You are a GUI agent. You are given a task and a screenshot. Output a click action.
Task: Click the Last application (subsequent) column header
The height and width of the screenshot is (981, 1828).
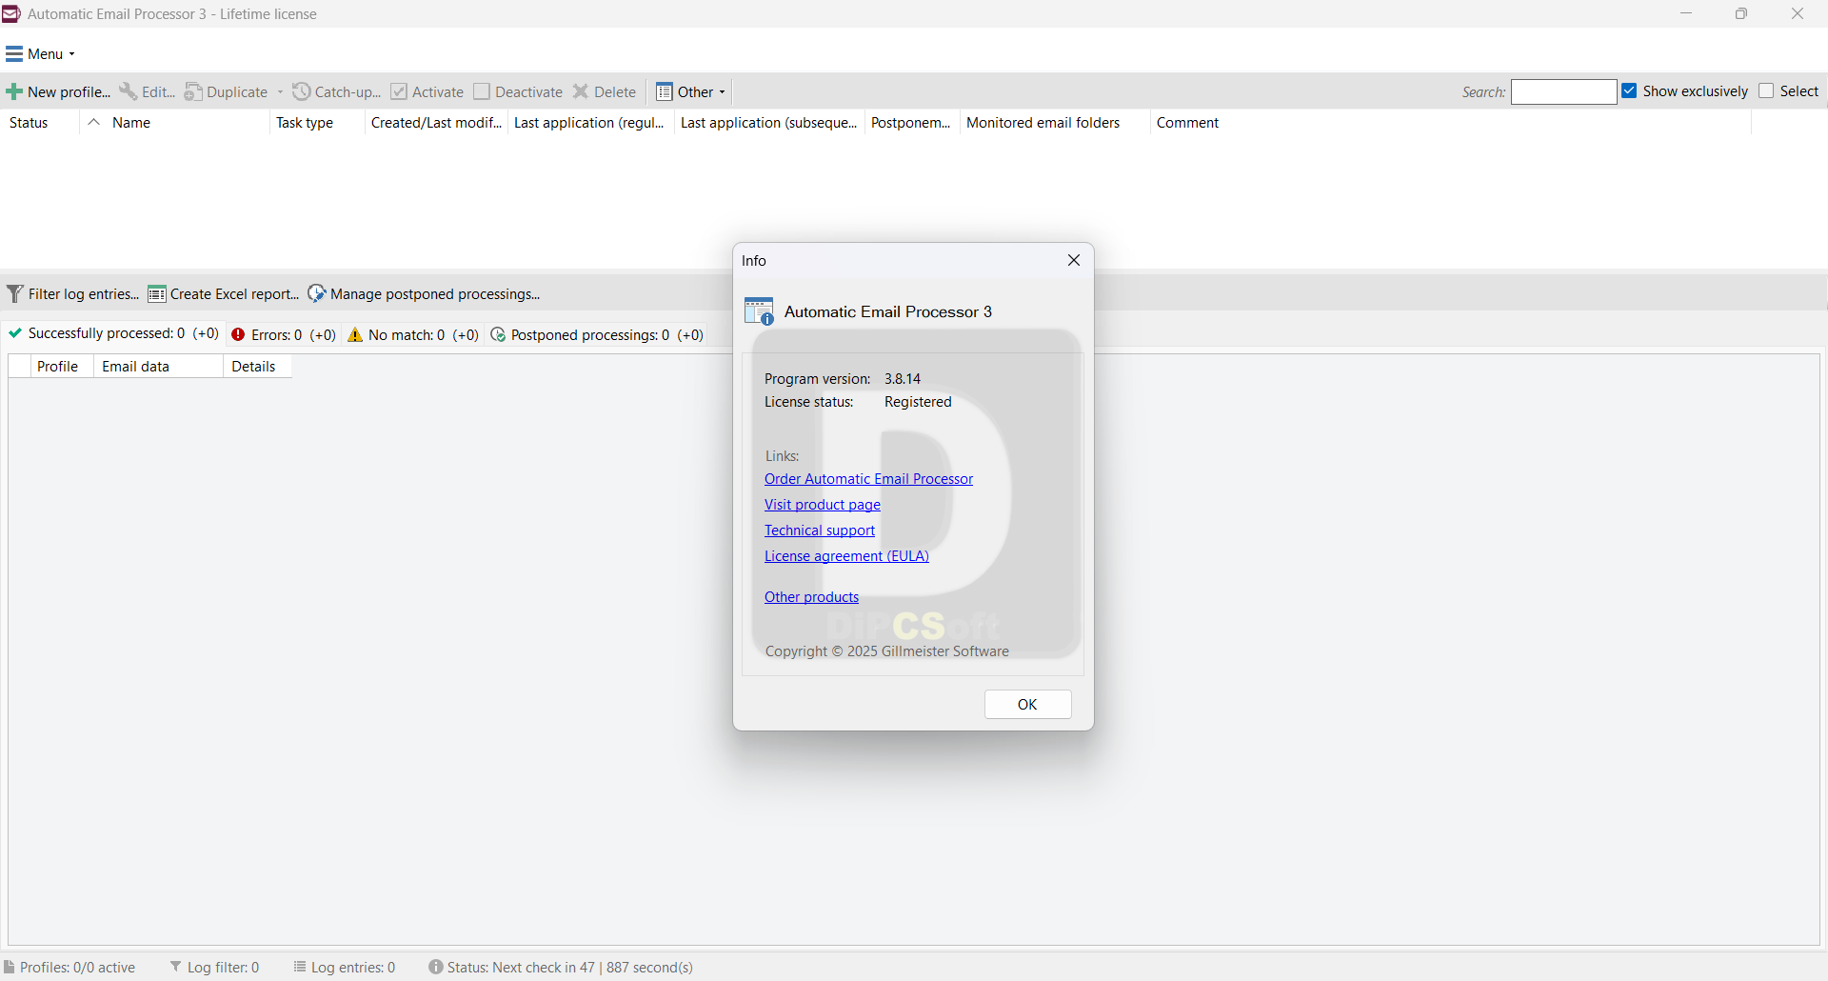(x=769, y=123)
